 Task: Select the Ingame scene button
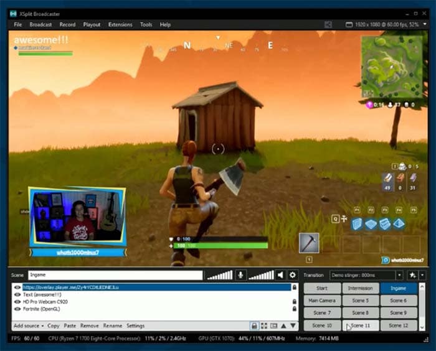coord(399,288)
